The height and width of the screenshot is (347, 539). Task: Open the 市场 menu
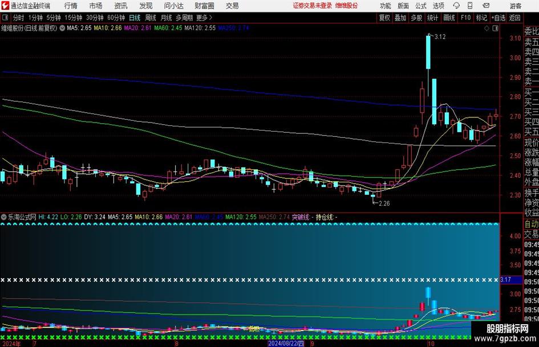click(96, 6)
